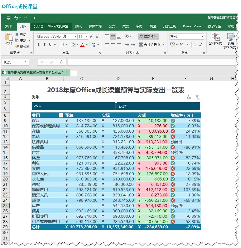Viewport: 241px width, 248px height.
Task: Open the fill color dropdown arrow
Action: coord(78,45)
